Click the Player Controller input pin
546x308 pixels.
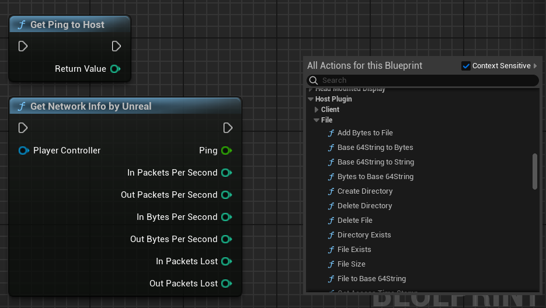coord(23,150)
